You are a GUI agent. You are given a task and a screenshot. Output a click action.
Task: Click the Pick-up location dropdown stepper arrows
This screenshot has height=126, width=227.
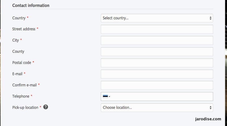[x=210, y=108]
